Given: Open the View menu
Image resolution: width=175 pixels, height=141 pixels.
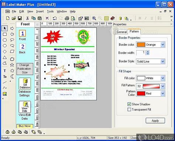Looking at the screenshot, I should click(30, 11).
